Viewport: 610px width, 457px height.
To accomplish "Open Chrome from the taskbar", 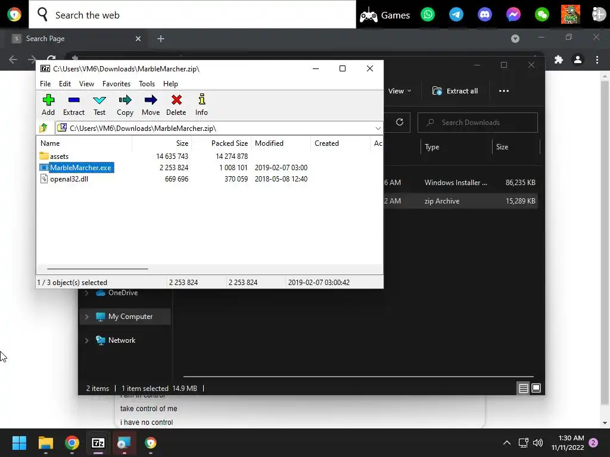I will coord(72,443).
